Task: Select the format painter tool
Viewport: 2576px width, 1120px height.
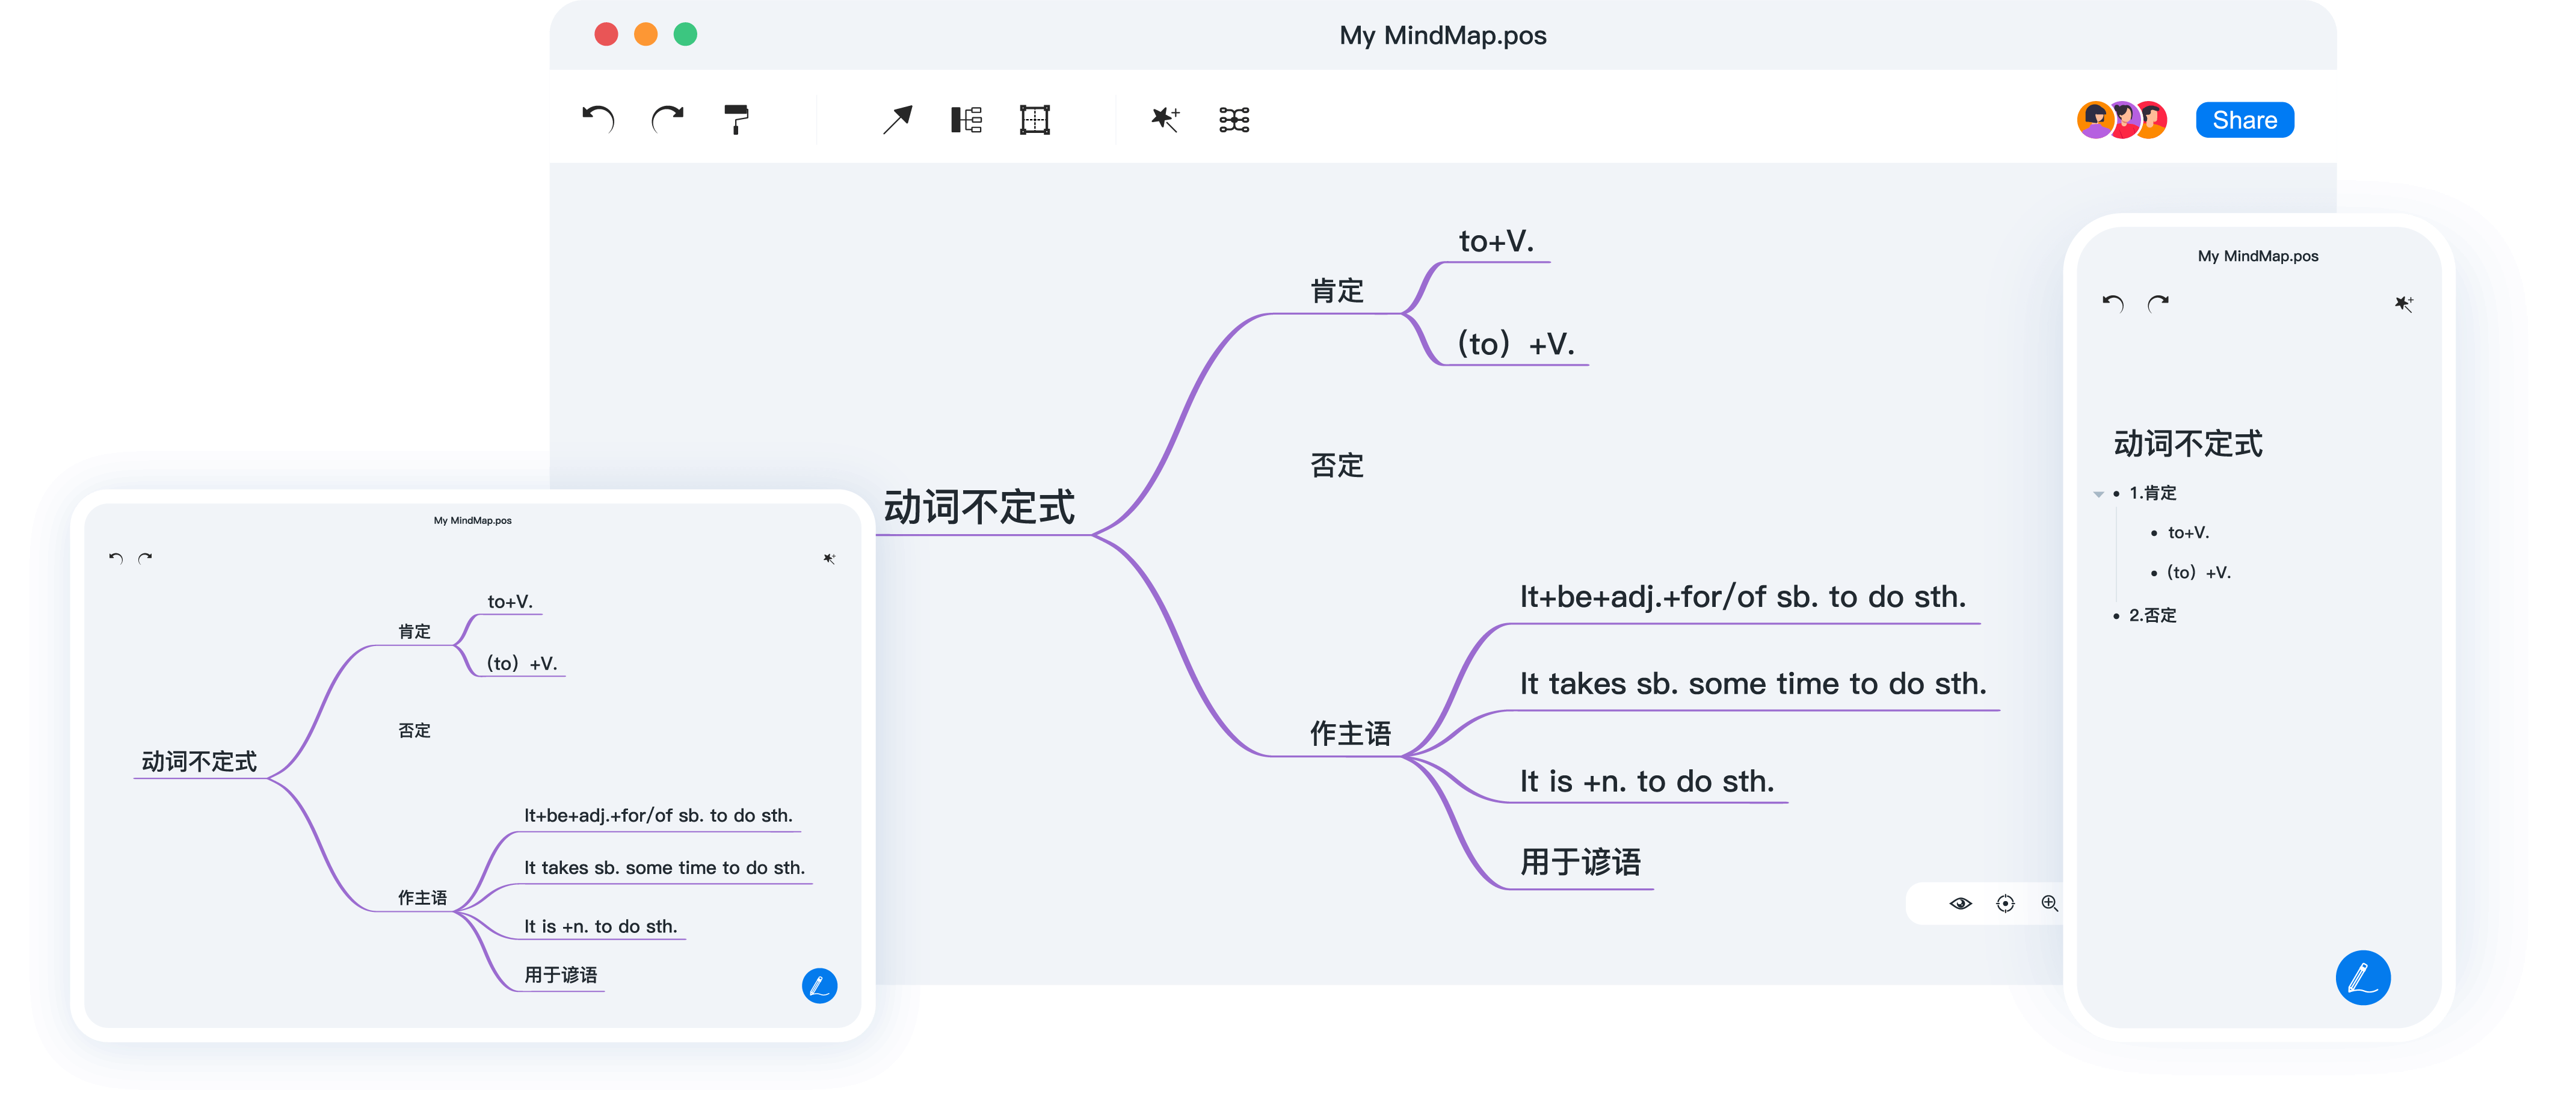Action: (x=736, y=120)
